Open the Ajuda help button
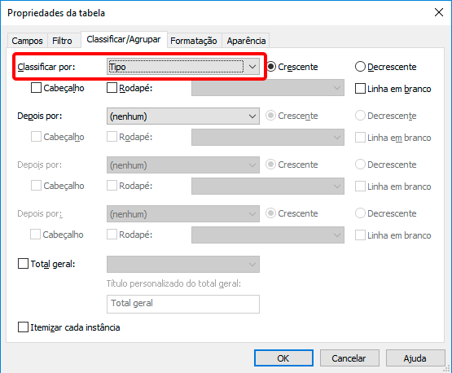The width and height of the screenshot is (452, 373). tap(415, 358)
